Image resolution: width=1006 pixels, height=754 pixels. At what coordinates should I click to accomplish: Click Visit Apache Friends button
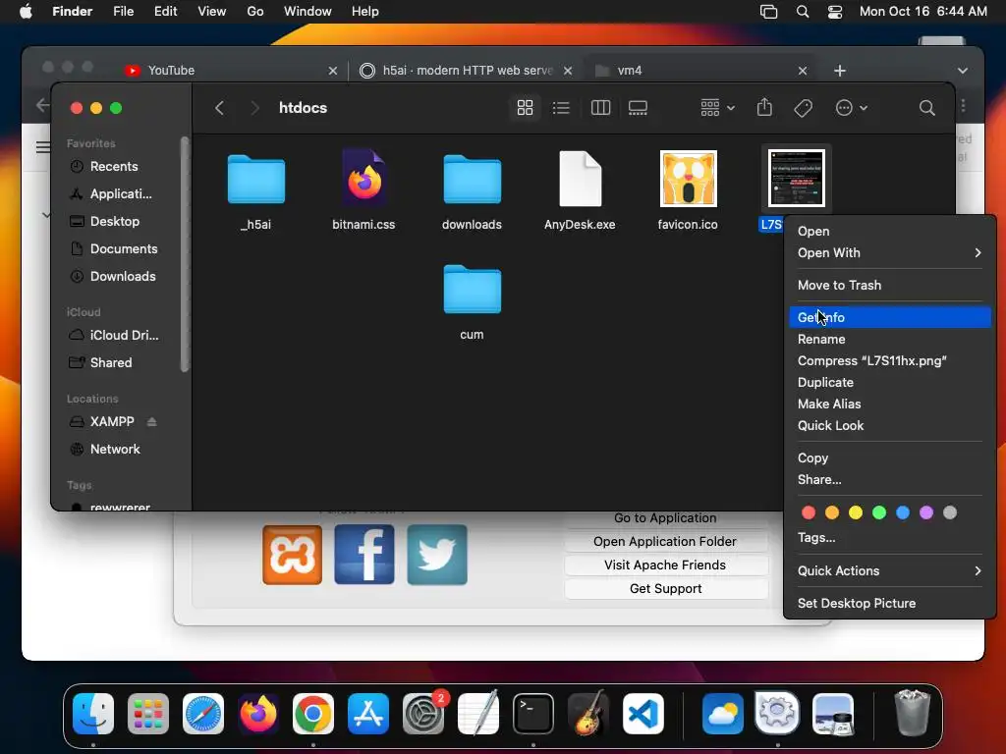[x=666, y=565]
